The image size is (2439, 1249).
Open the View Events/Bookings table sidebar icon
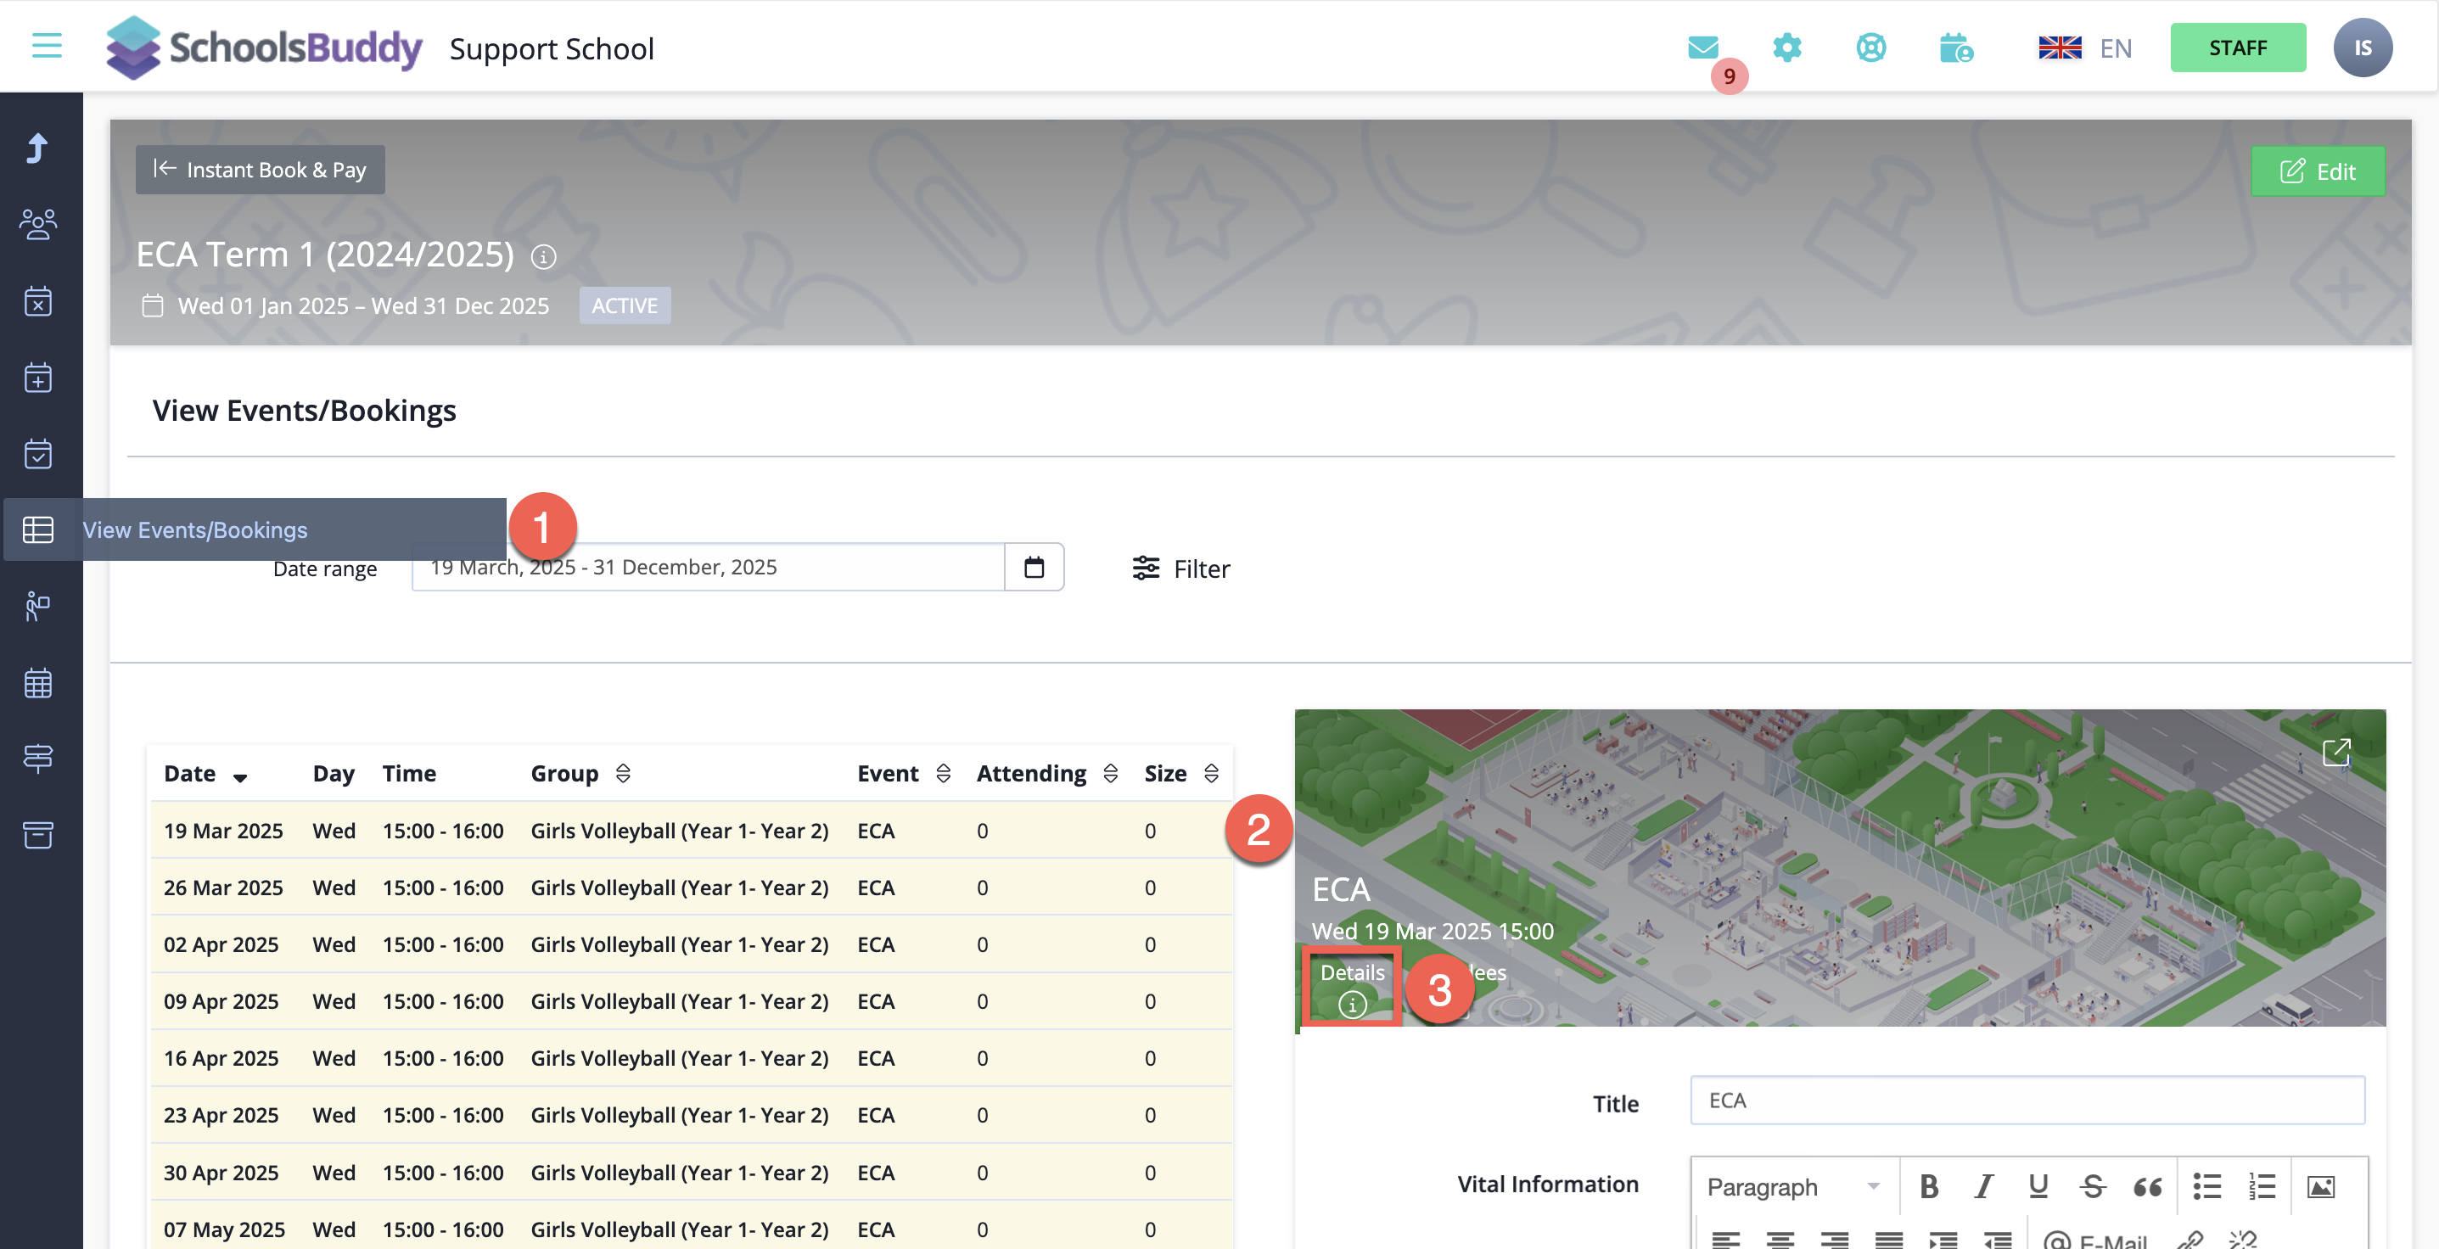[38, 529]
